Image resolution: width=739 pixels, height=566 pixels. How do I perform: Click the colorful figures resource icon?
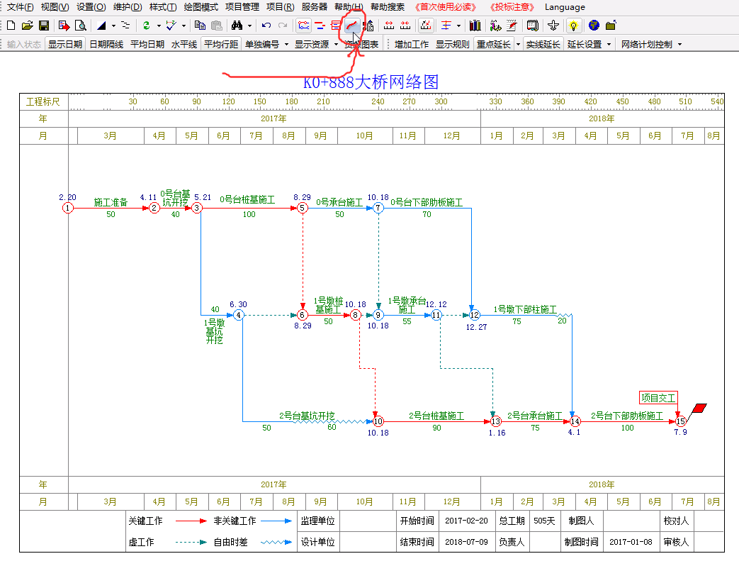(x=495, y=26)
